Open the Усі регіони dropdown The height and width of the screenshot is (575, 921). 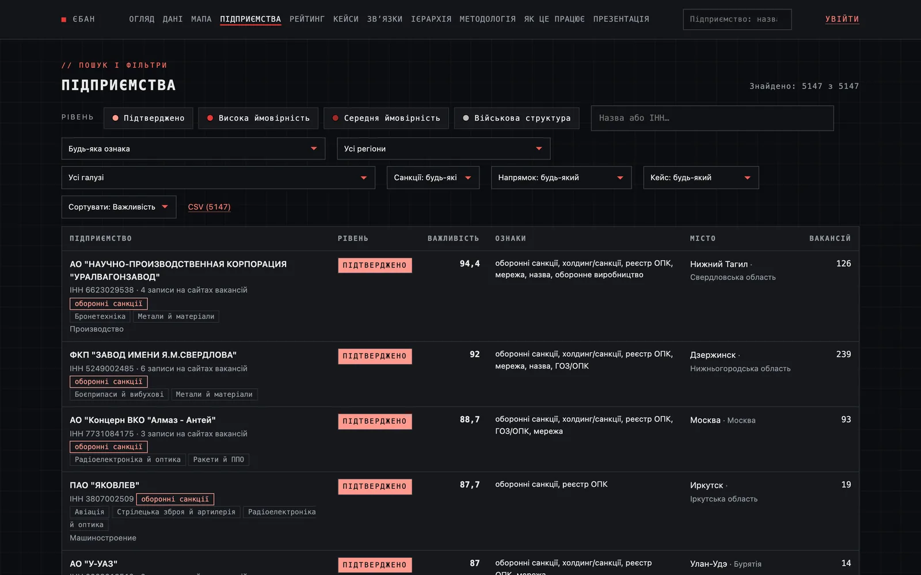[x=444, y=148]
